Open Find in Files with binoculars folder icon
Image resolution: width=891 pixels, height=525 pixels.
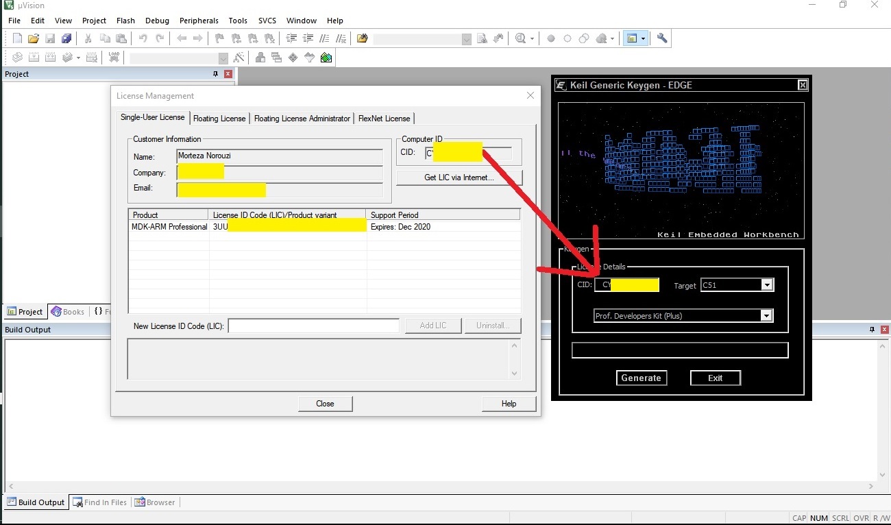[363, 39]
